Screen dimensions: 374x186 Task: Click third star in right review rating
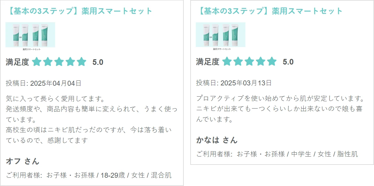coord(250,62)
